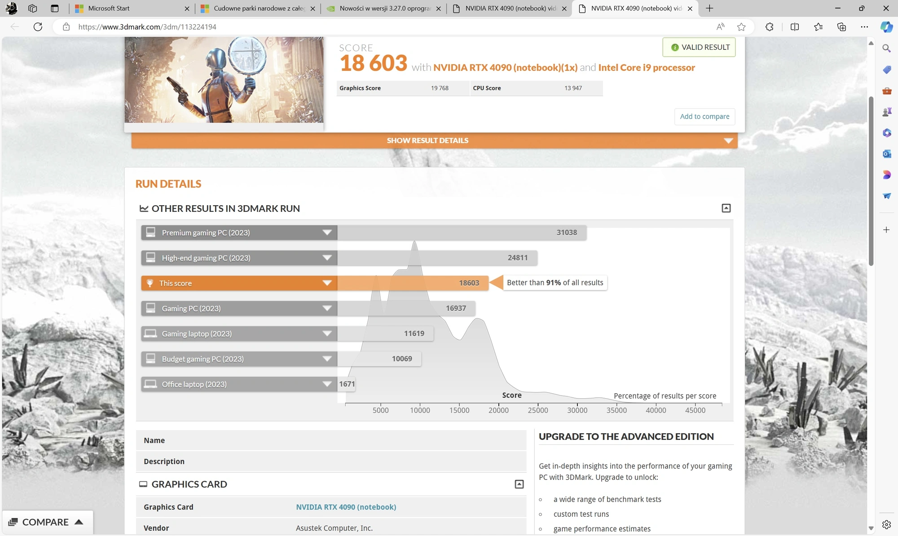898x536 pixels.
Task: Click the sidebar Search icon
Action: [x=886, y=48]
